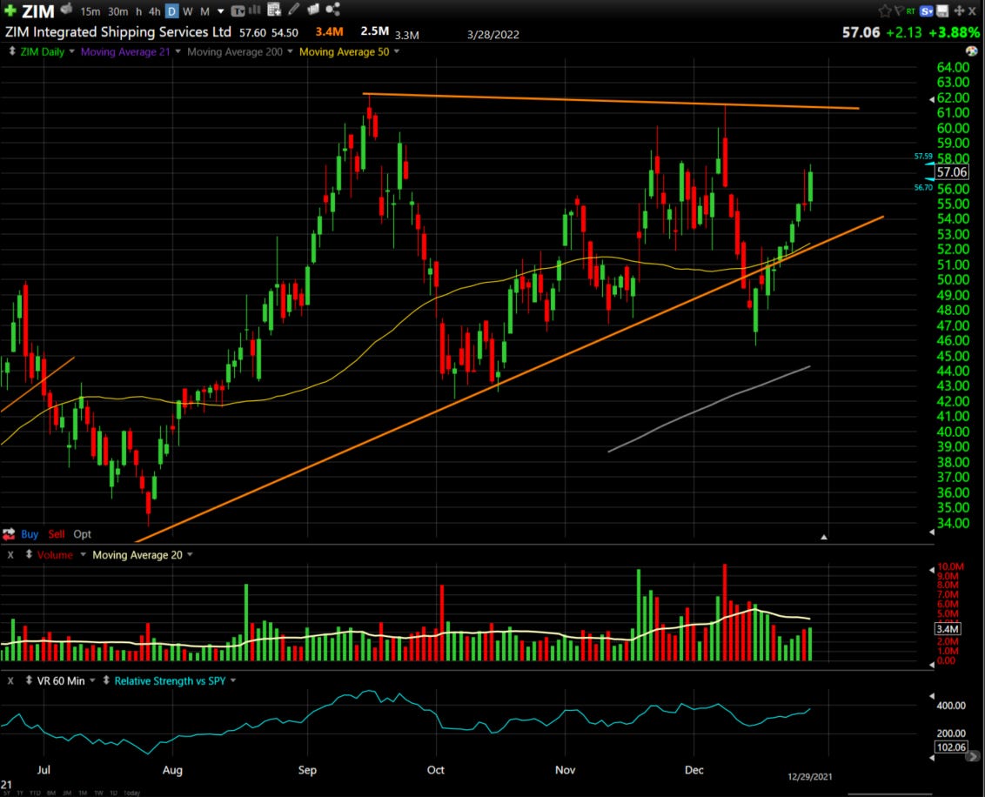Switch to 4h timeframe

click(155, 11)
